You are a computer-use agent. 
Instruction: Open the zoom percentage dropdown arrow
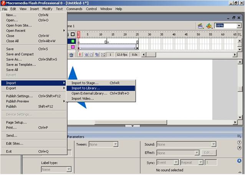tap(239, 26)
